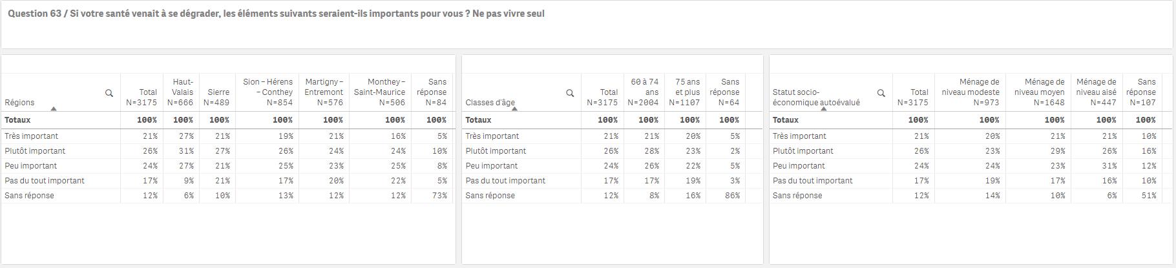Click the Martigny – Entremont column header
This screenshot has width=1176, height=268.
(324, 92)
